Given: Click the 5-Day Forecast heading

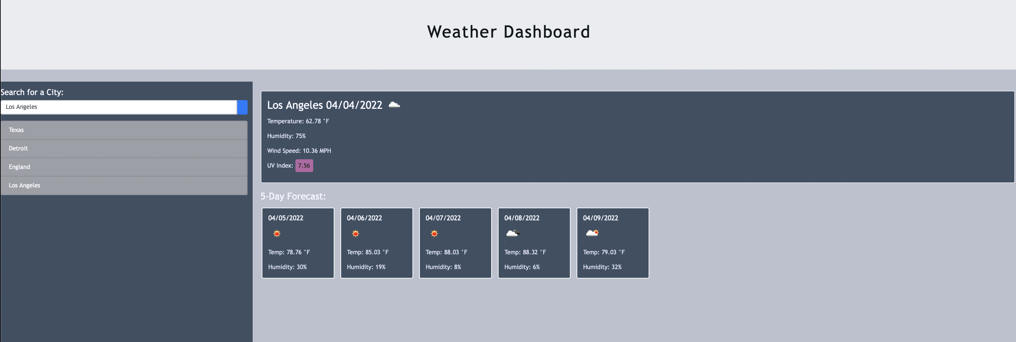Looking at the screenshot, I should (x=293, y=196).
